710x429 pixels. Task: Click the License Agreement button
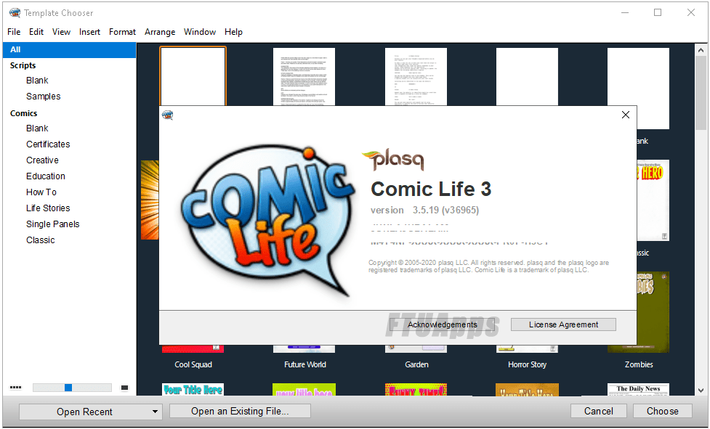pyautogui.click(x=563, y=324)
